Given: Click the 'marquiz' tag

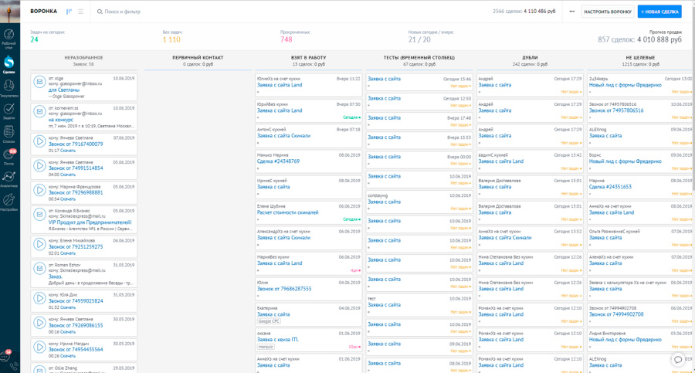Looking at the screenshot, I should coord(266,347).
